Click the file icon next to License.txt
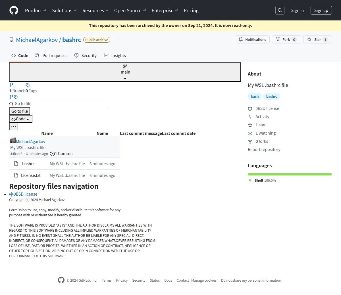The width and height of the screenshot is (341, 295). 16,175
